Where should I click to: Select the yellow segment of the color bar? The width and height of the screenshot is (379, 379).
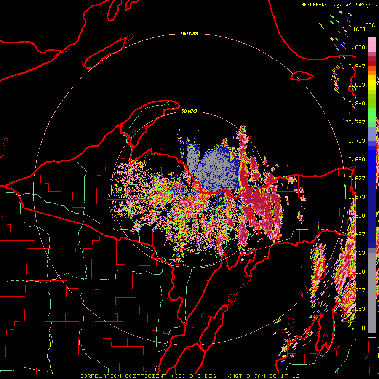[x=372, y=83]
